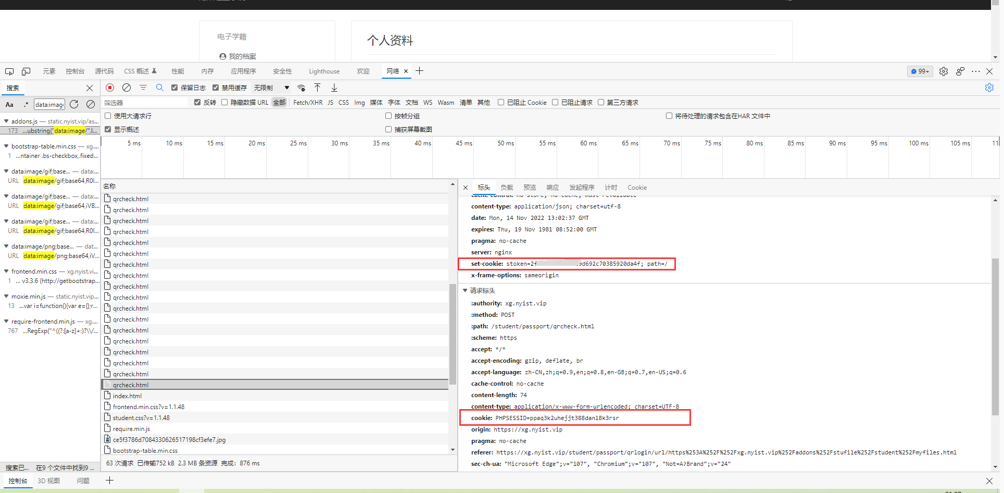Screen dimensions: 1004x493
Task: Open Cookie tab in request details
Action: coord(637,188)
